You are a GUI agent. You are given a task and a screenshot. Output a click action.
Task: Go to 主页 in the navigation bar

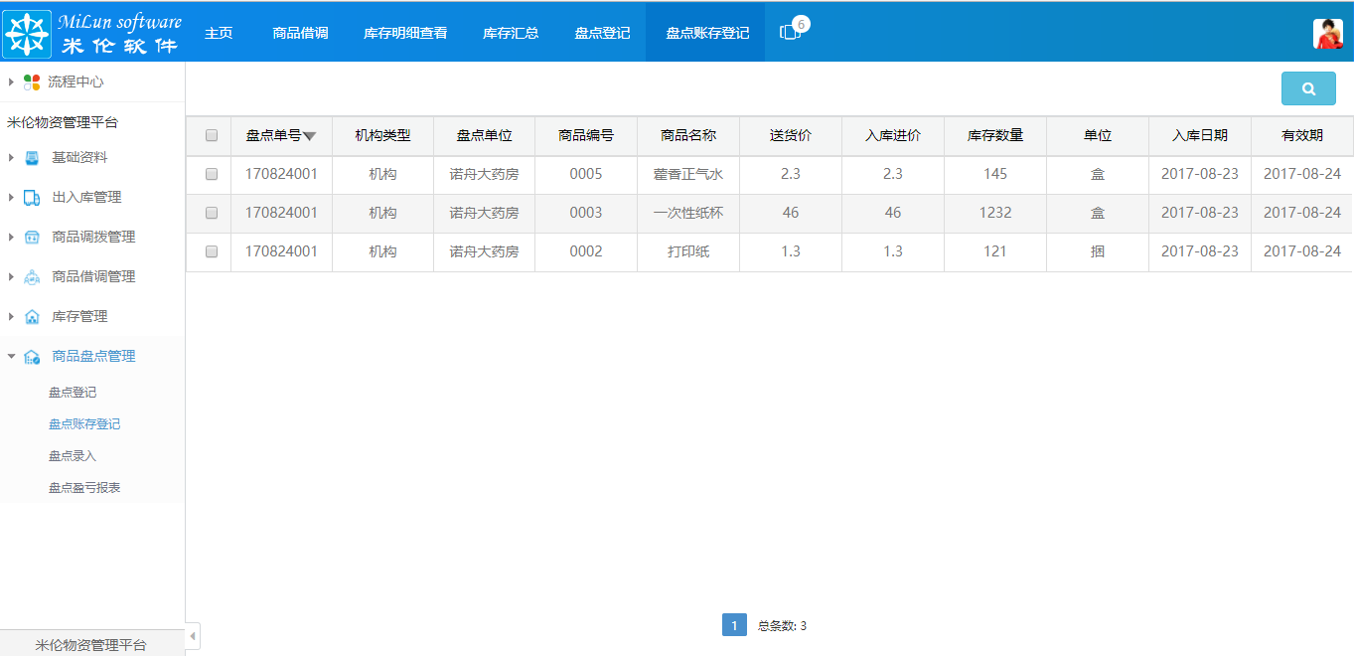click(218, 31)
